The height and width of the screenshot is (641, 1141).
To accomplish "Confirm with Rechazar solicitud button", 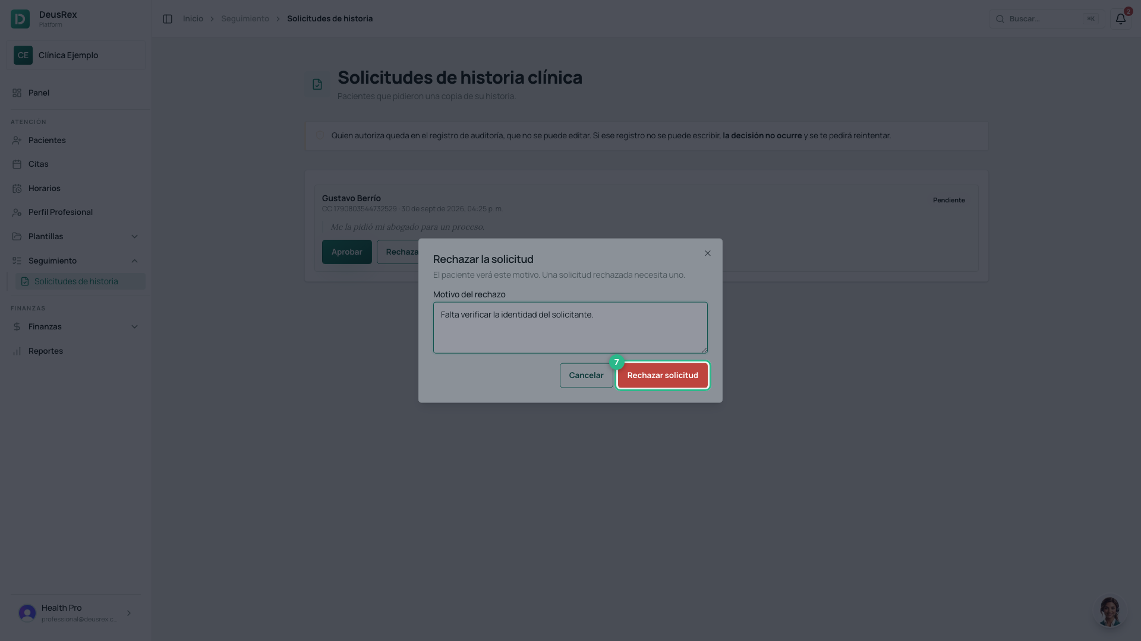I will [x=663, y=376].
